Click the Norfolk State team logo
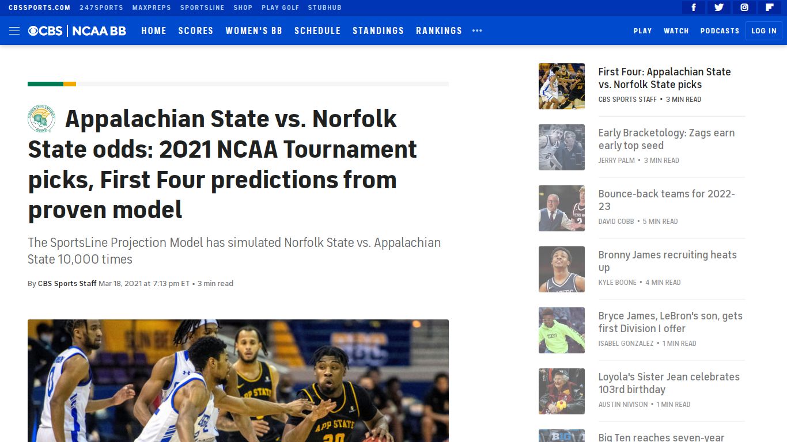The width and height of the screenshot is (787, 442). pos(41,119)
